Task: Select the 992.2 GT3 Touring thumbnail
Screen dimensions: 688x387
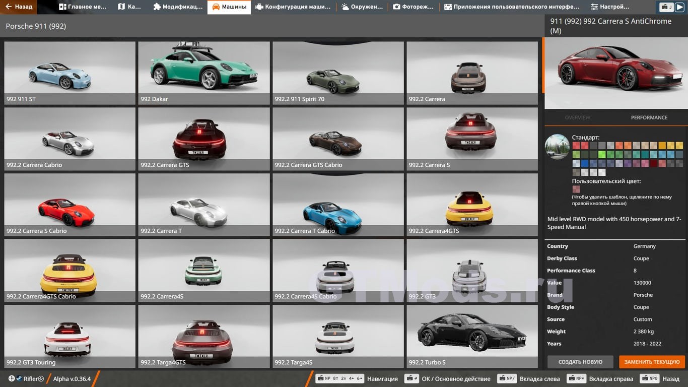Action: pos(70,337)
